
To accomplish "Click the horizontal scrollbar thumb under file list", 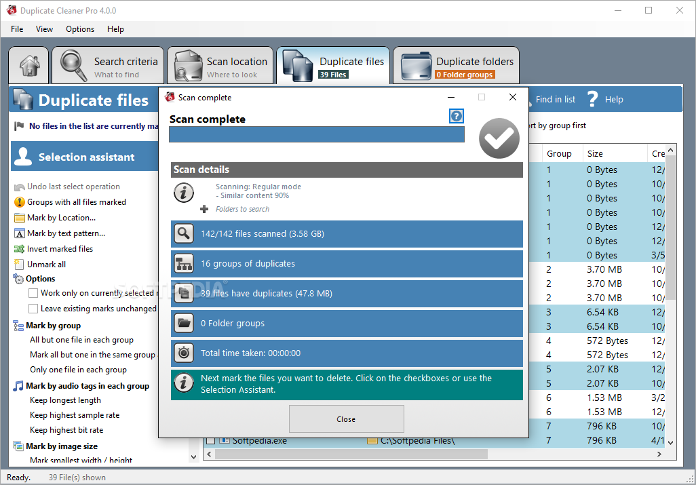I will click(x=351, y=454).
